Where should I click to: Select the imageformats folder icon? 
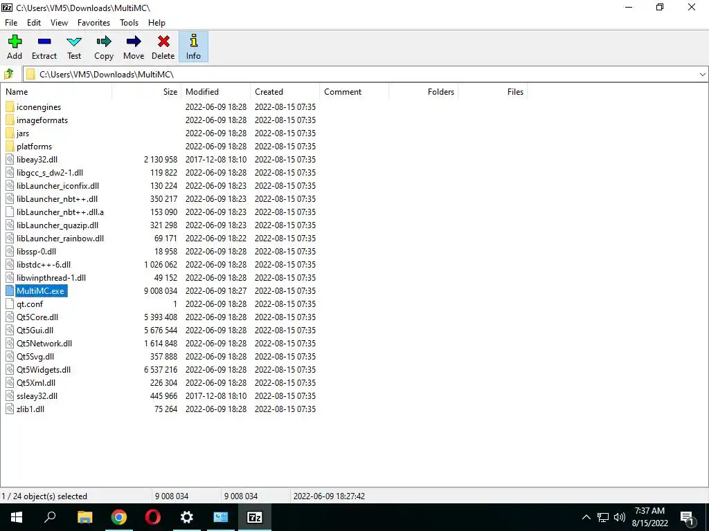(10, 120)
